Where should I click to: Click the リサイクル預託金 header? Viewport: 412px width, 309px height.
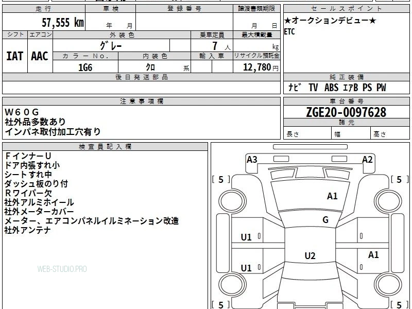pyautogui.click(x=256, y=56)
